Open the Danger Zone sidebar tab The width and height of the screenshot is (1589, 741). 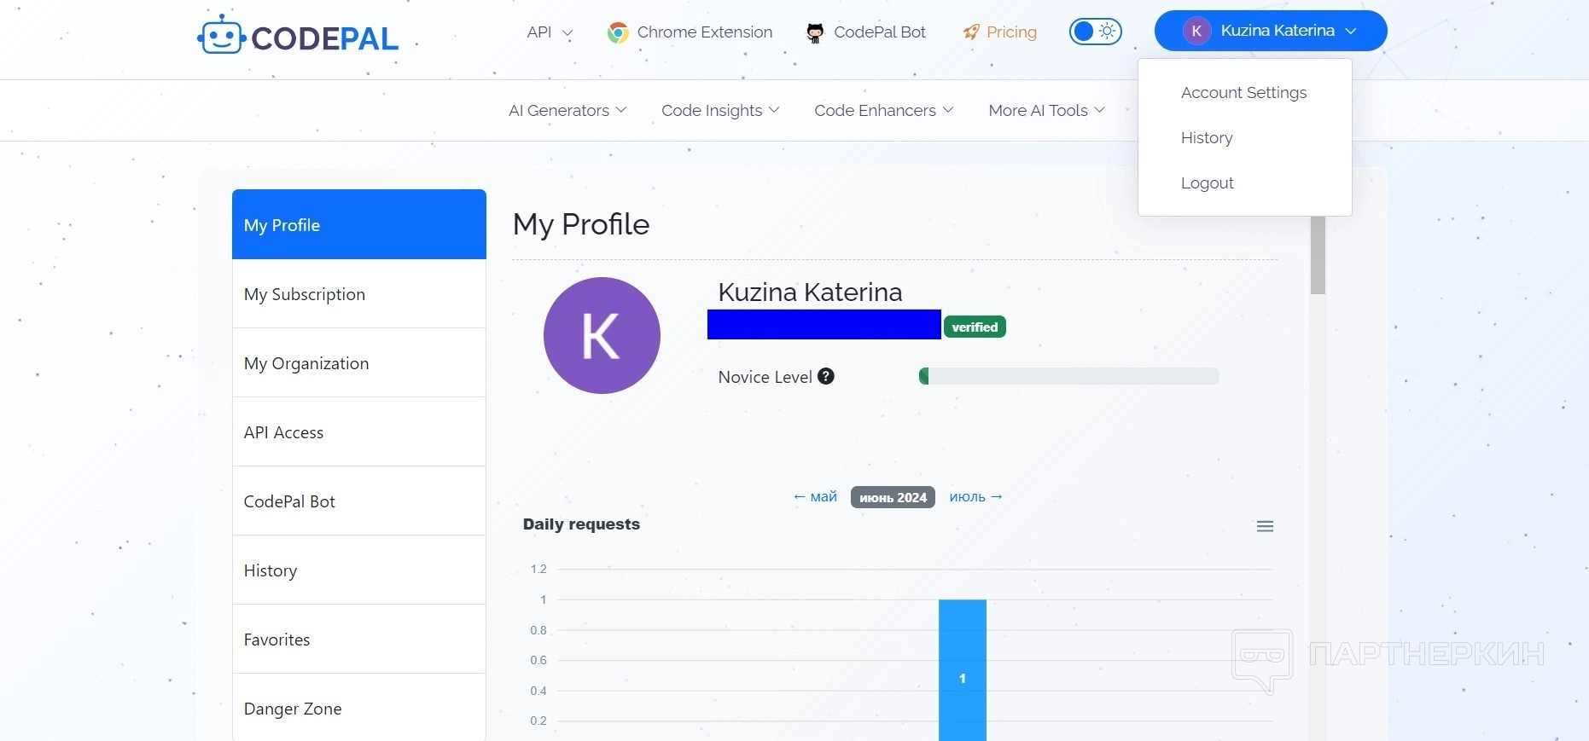click(x=359, y=709)
